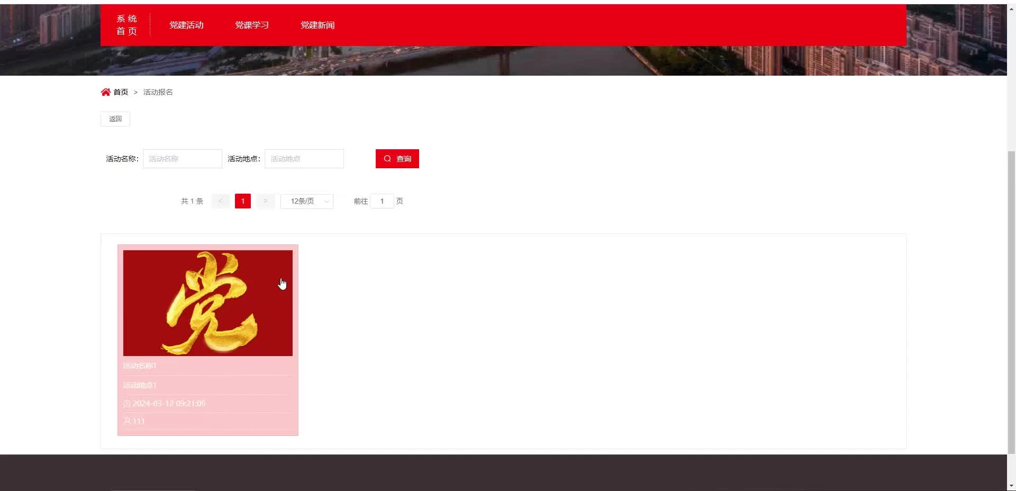Click the scrollbar down arrow
1016x491 pixels.
point(1011,486)
